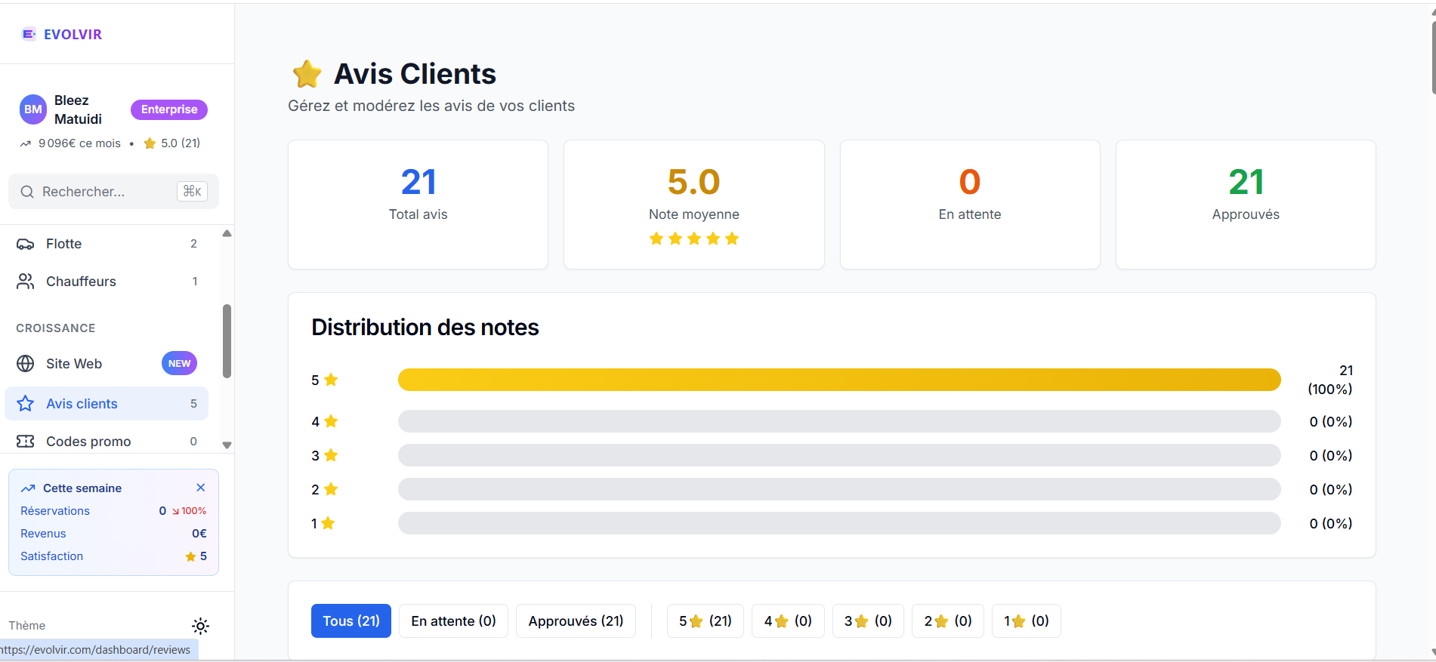Select the Avis clients menu item

point(107,404)
